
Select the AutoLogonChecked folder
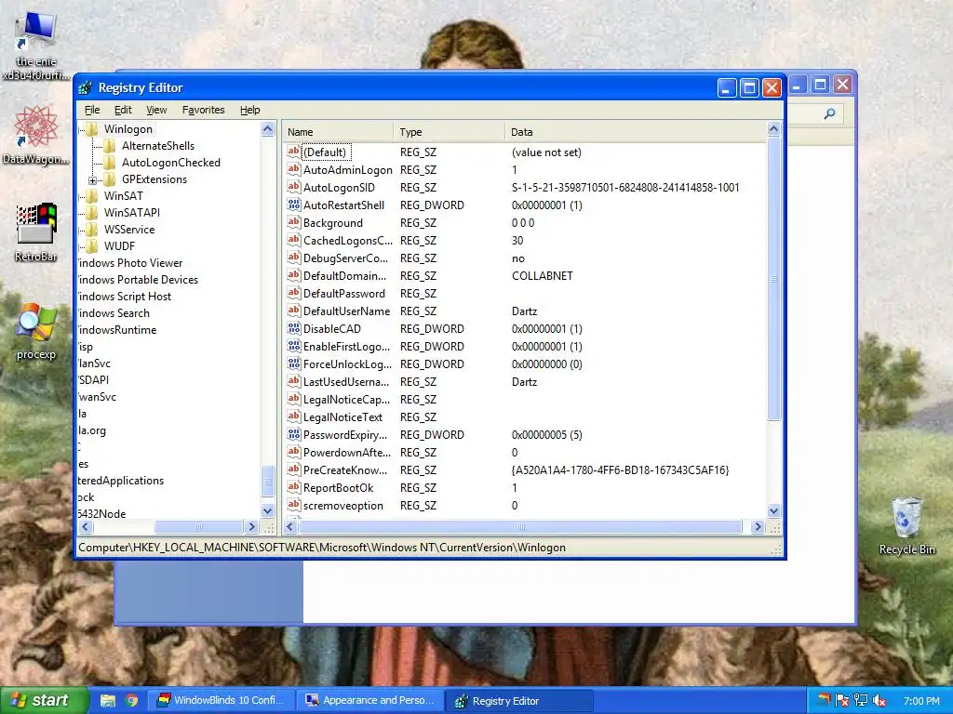(x=171, y=163)
